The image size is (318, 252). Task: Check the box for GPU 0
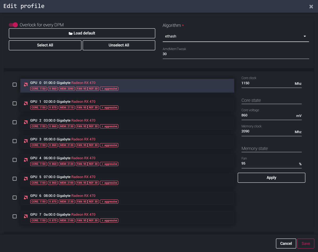pos(15,85)
